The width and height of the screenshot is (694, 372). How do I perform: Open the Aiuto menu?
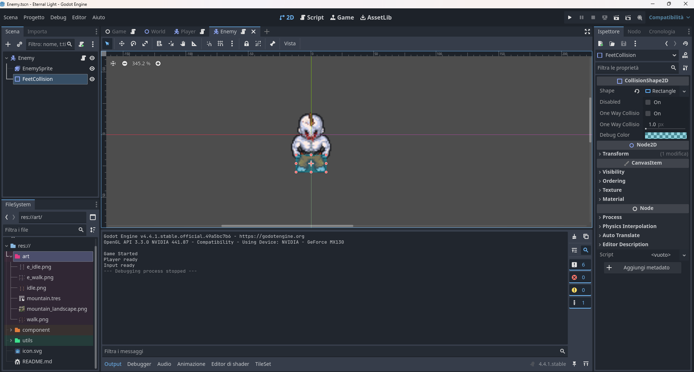coord(99,17)
